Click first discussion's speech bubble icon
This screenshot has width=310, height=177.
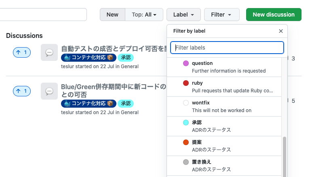pos(49,52)
